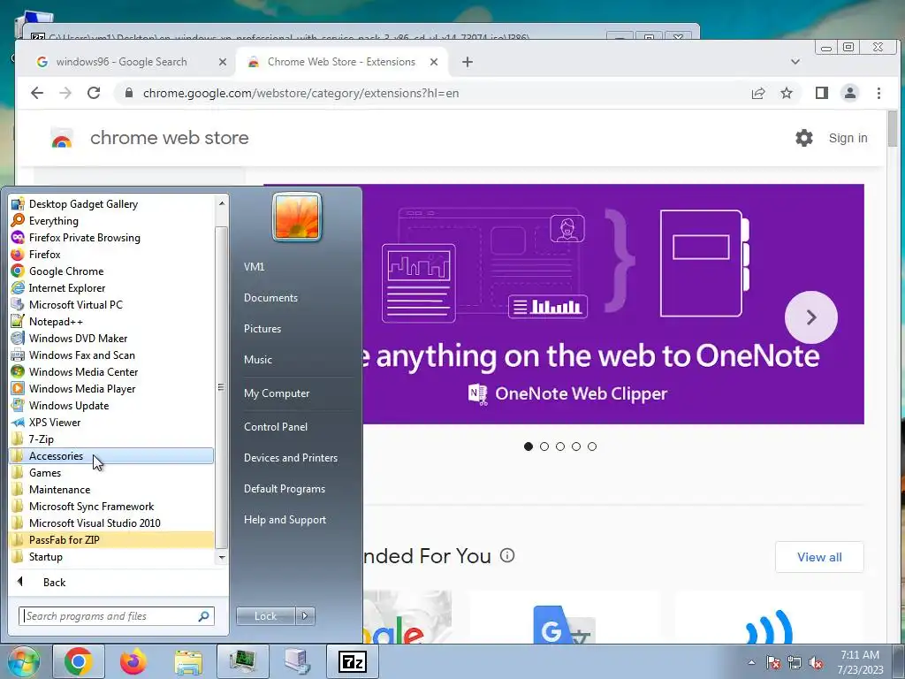905x679 pixels.
Task: Click the Action Center flag tray icon
Action: (x=772, y=663)
